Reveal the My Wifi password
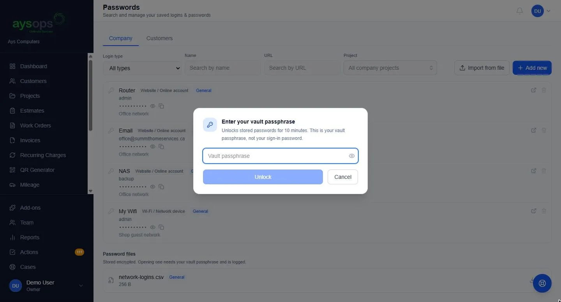 click(153, 227)
